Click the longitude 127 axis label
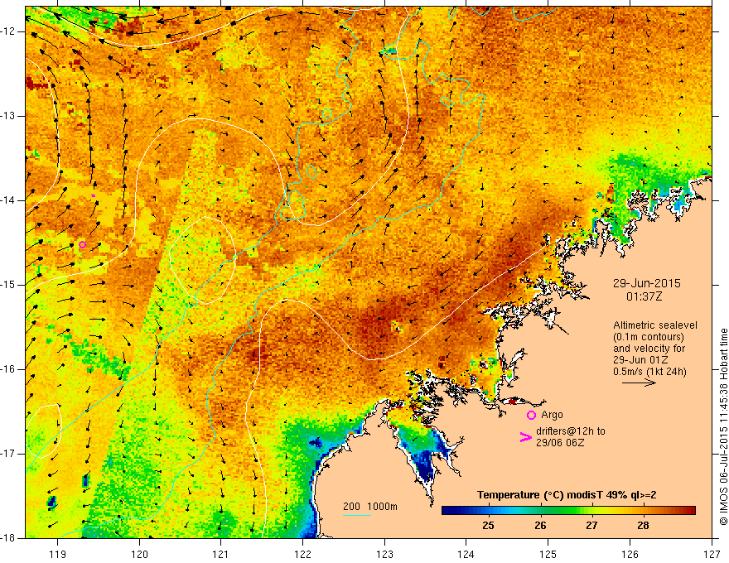Viewport: 729px width, 563px height. pyautogui.click(x=712, y=554)
